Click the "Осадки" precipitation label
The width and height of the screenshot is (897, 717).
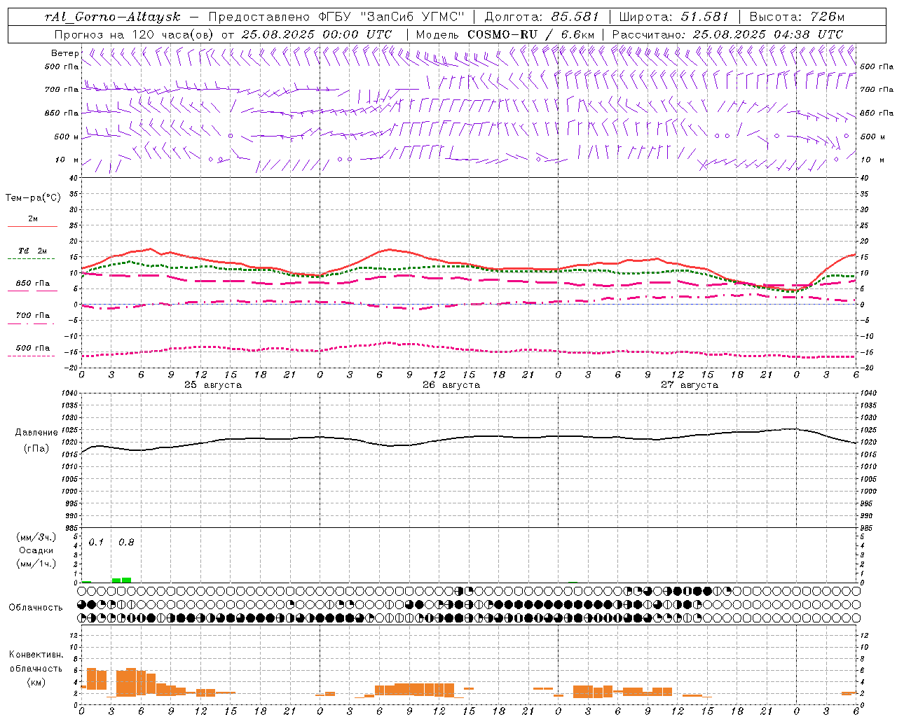point(36,550)
